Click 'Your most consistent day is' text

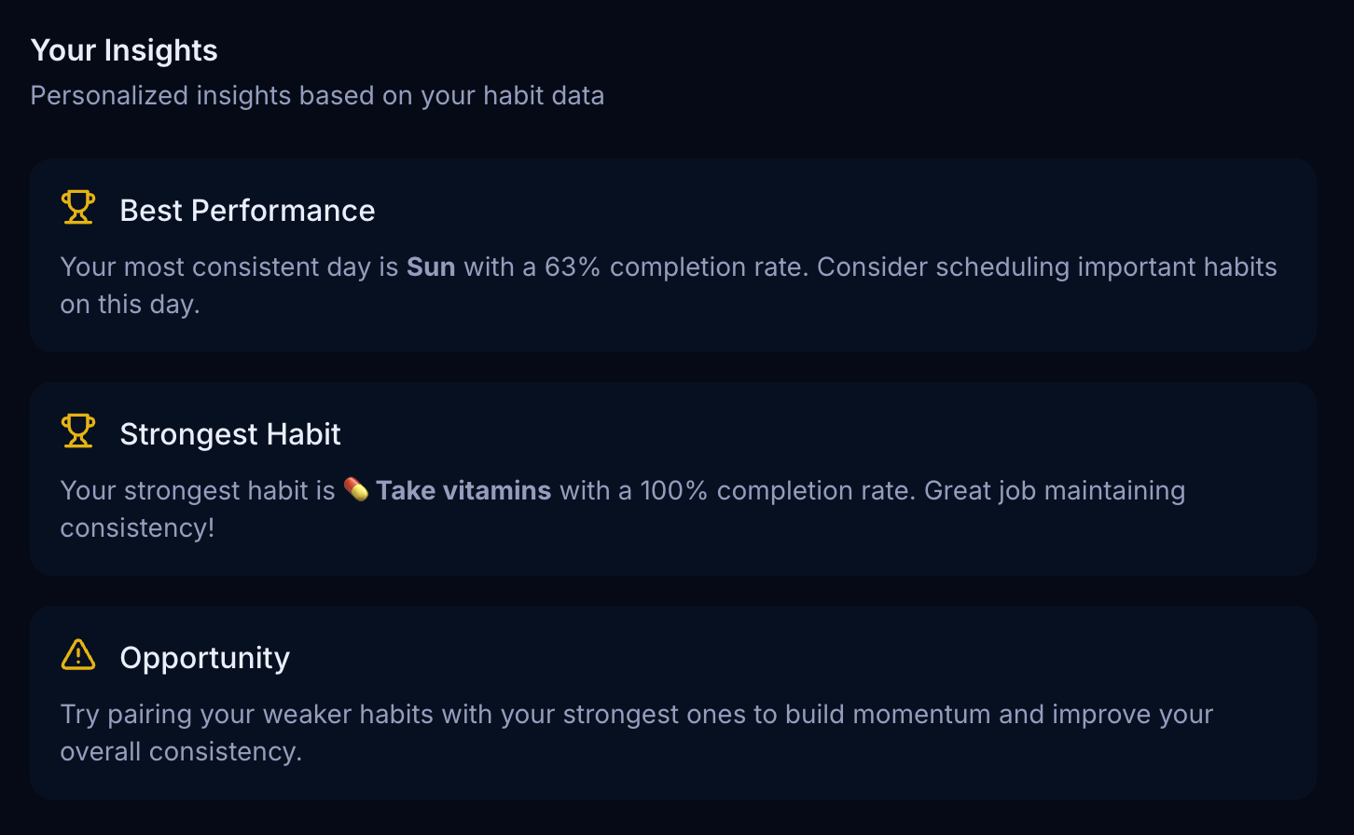tap(229, 267)
